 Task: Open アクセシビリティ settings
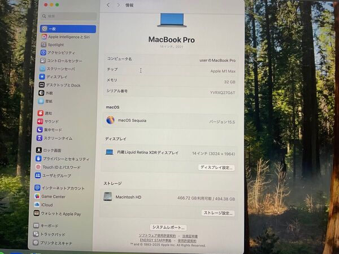pyautogui.click(x=58, y=52)
